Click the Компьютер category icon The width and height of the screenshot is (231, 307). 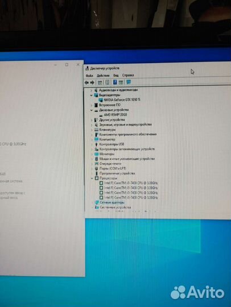coord(96,139)
